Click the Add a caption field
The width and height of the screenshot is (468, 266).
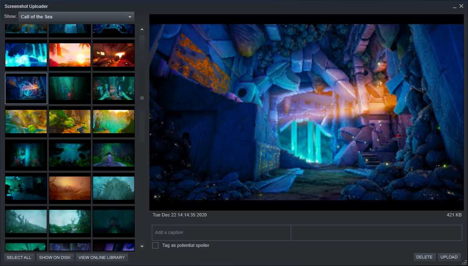[x=221, y=233]
